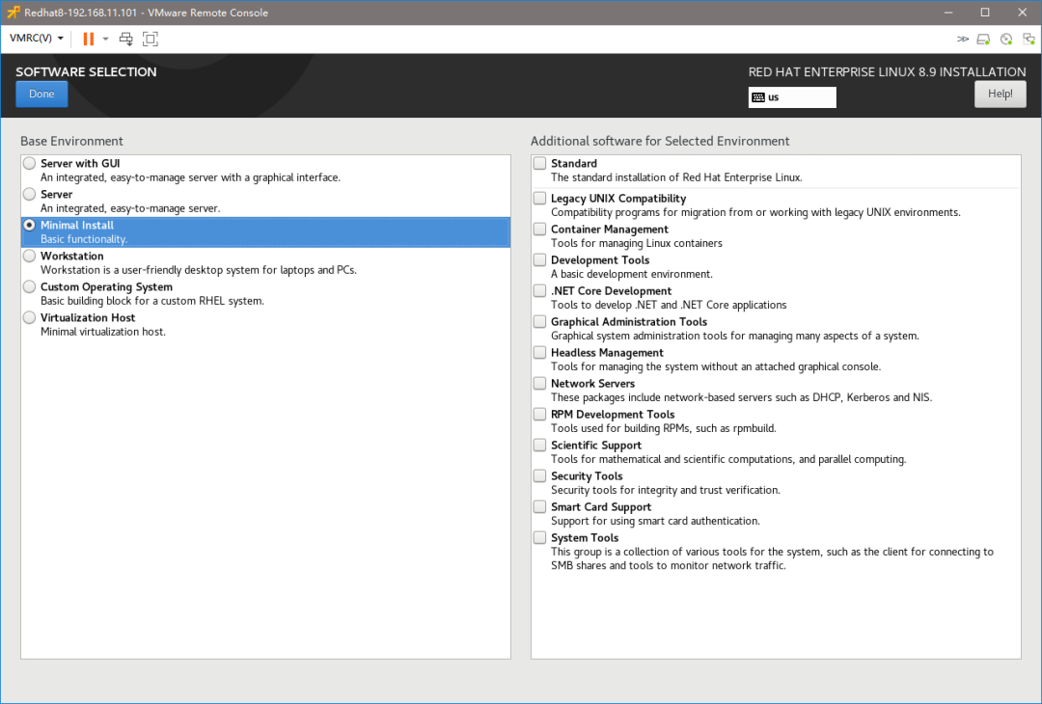Maximize the VMware Remote Console window

tap(985, 13)
